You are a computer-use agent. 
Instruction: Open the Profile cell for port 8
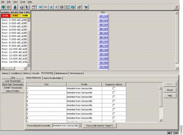84,118
